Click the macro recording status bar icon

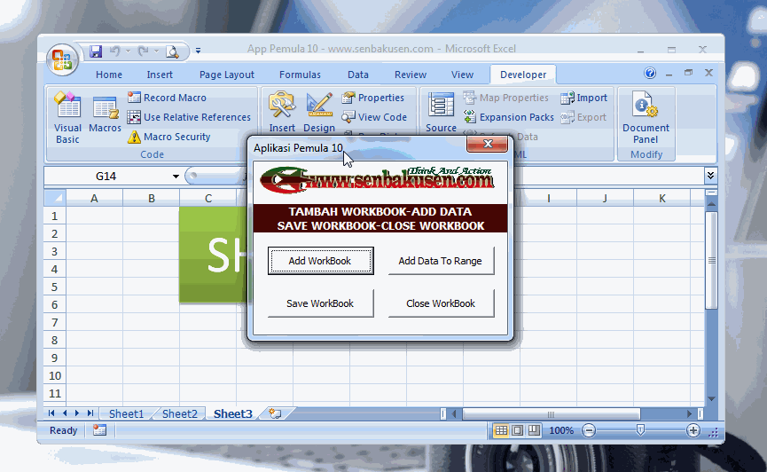[100, 430]
